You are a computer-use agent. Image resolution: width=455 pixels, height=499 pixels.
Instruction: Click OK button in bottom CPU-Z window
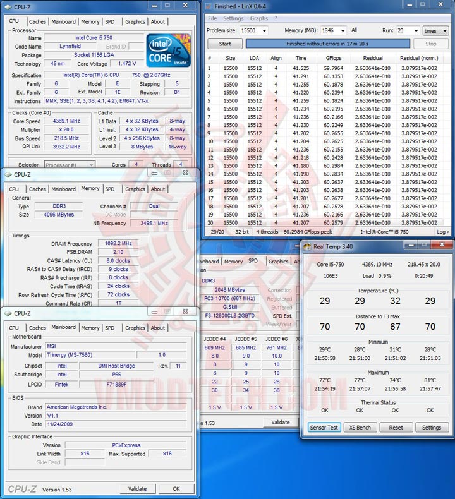[176, 488]
